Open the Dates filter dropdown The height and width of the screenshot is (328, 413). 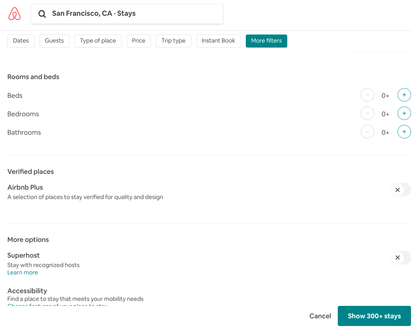click(21, 41)
